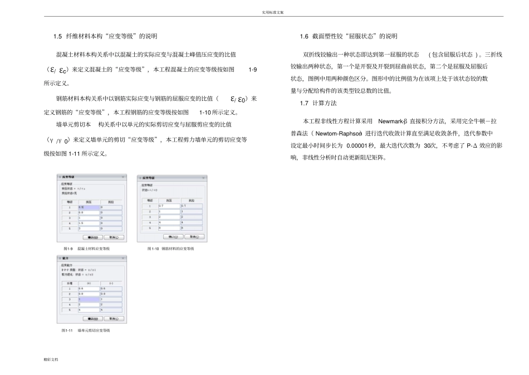The image size is (529, 375).
Task: Click 取消 in the Fig 1-10 steel dialog
Action: point(194,237)
